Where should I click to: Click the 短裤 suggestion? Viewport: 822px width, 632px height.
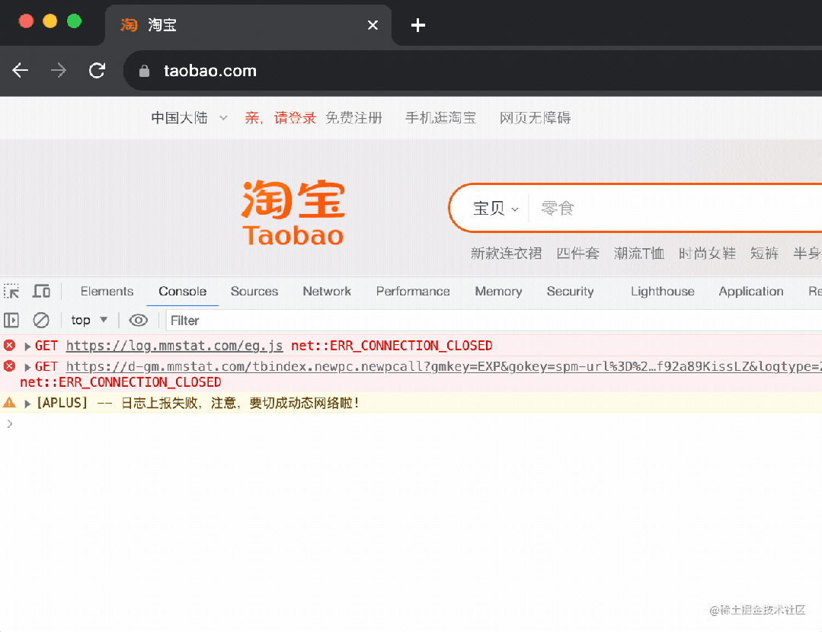tap(764, 254)
